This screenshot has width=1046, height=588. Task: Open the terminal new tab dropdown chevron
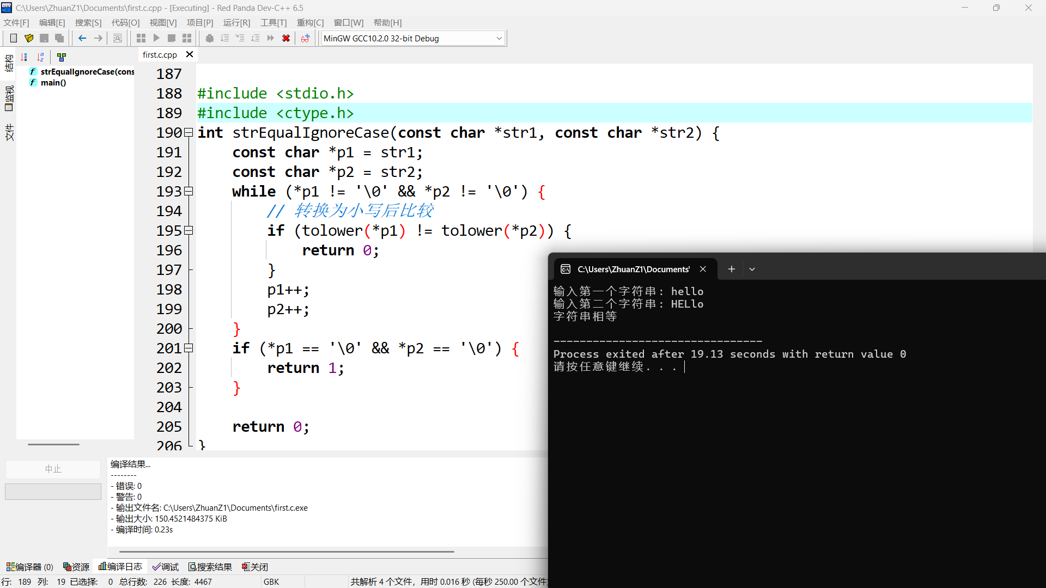(x=752, y=269)
